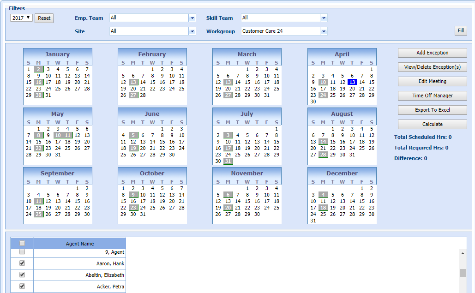Toggle the Abeltin, Elizabeth checkbox

coord(22,275)
